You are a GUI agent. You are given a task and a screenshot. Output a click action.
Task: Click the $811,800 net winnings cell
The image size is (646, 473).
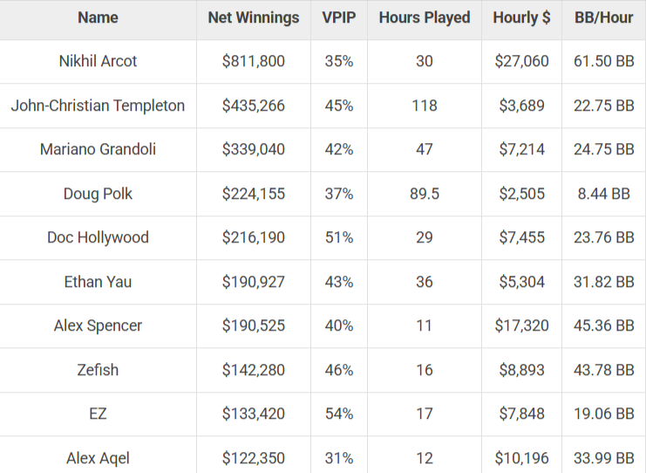(x=254, y=61)
